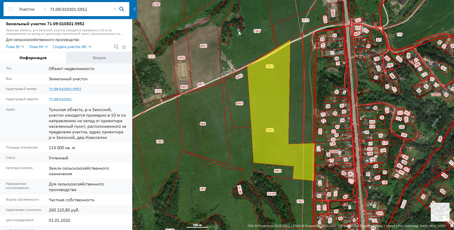Click the area value 114 000 кв. м
Screen dimensions: 454x230
pos(62,148)
